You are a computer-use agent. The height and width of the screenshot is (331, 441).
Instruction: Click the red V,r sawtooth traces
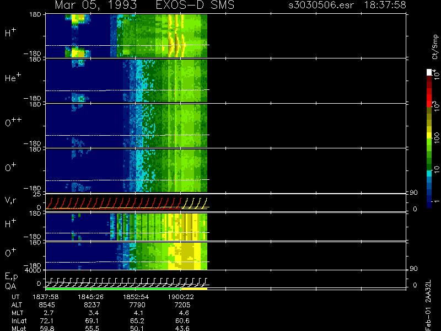coord(114,203)
